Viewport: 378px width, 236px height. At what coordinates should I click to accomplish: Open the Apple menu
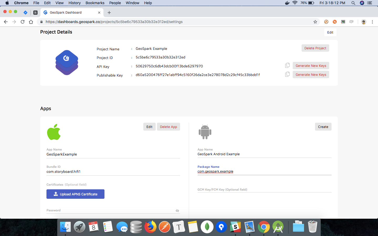(x=7, y=3)
